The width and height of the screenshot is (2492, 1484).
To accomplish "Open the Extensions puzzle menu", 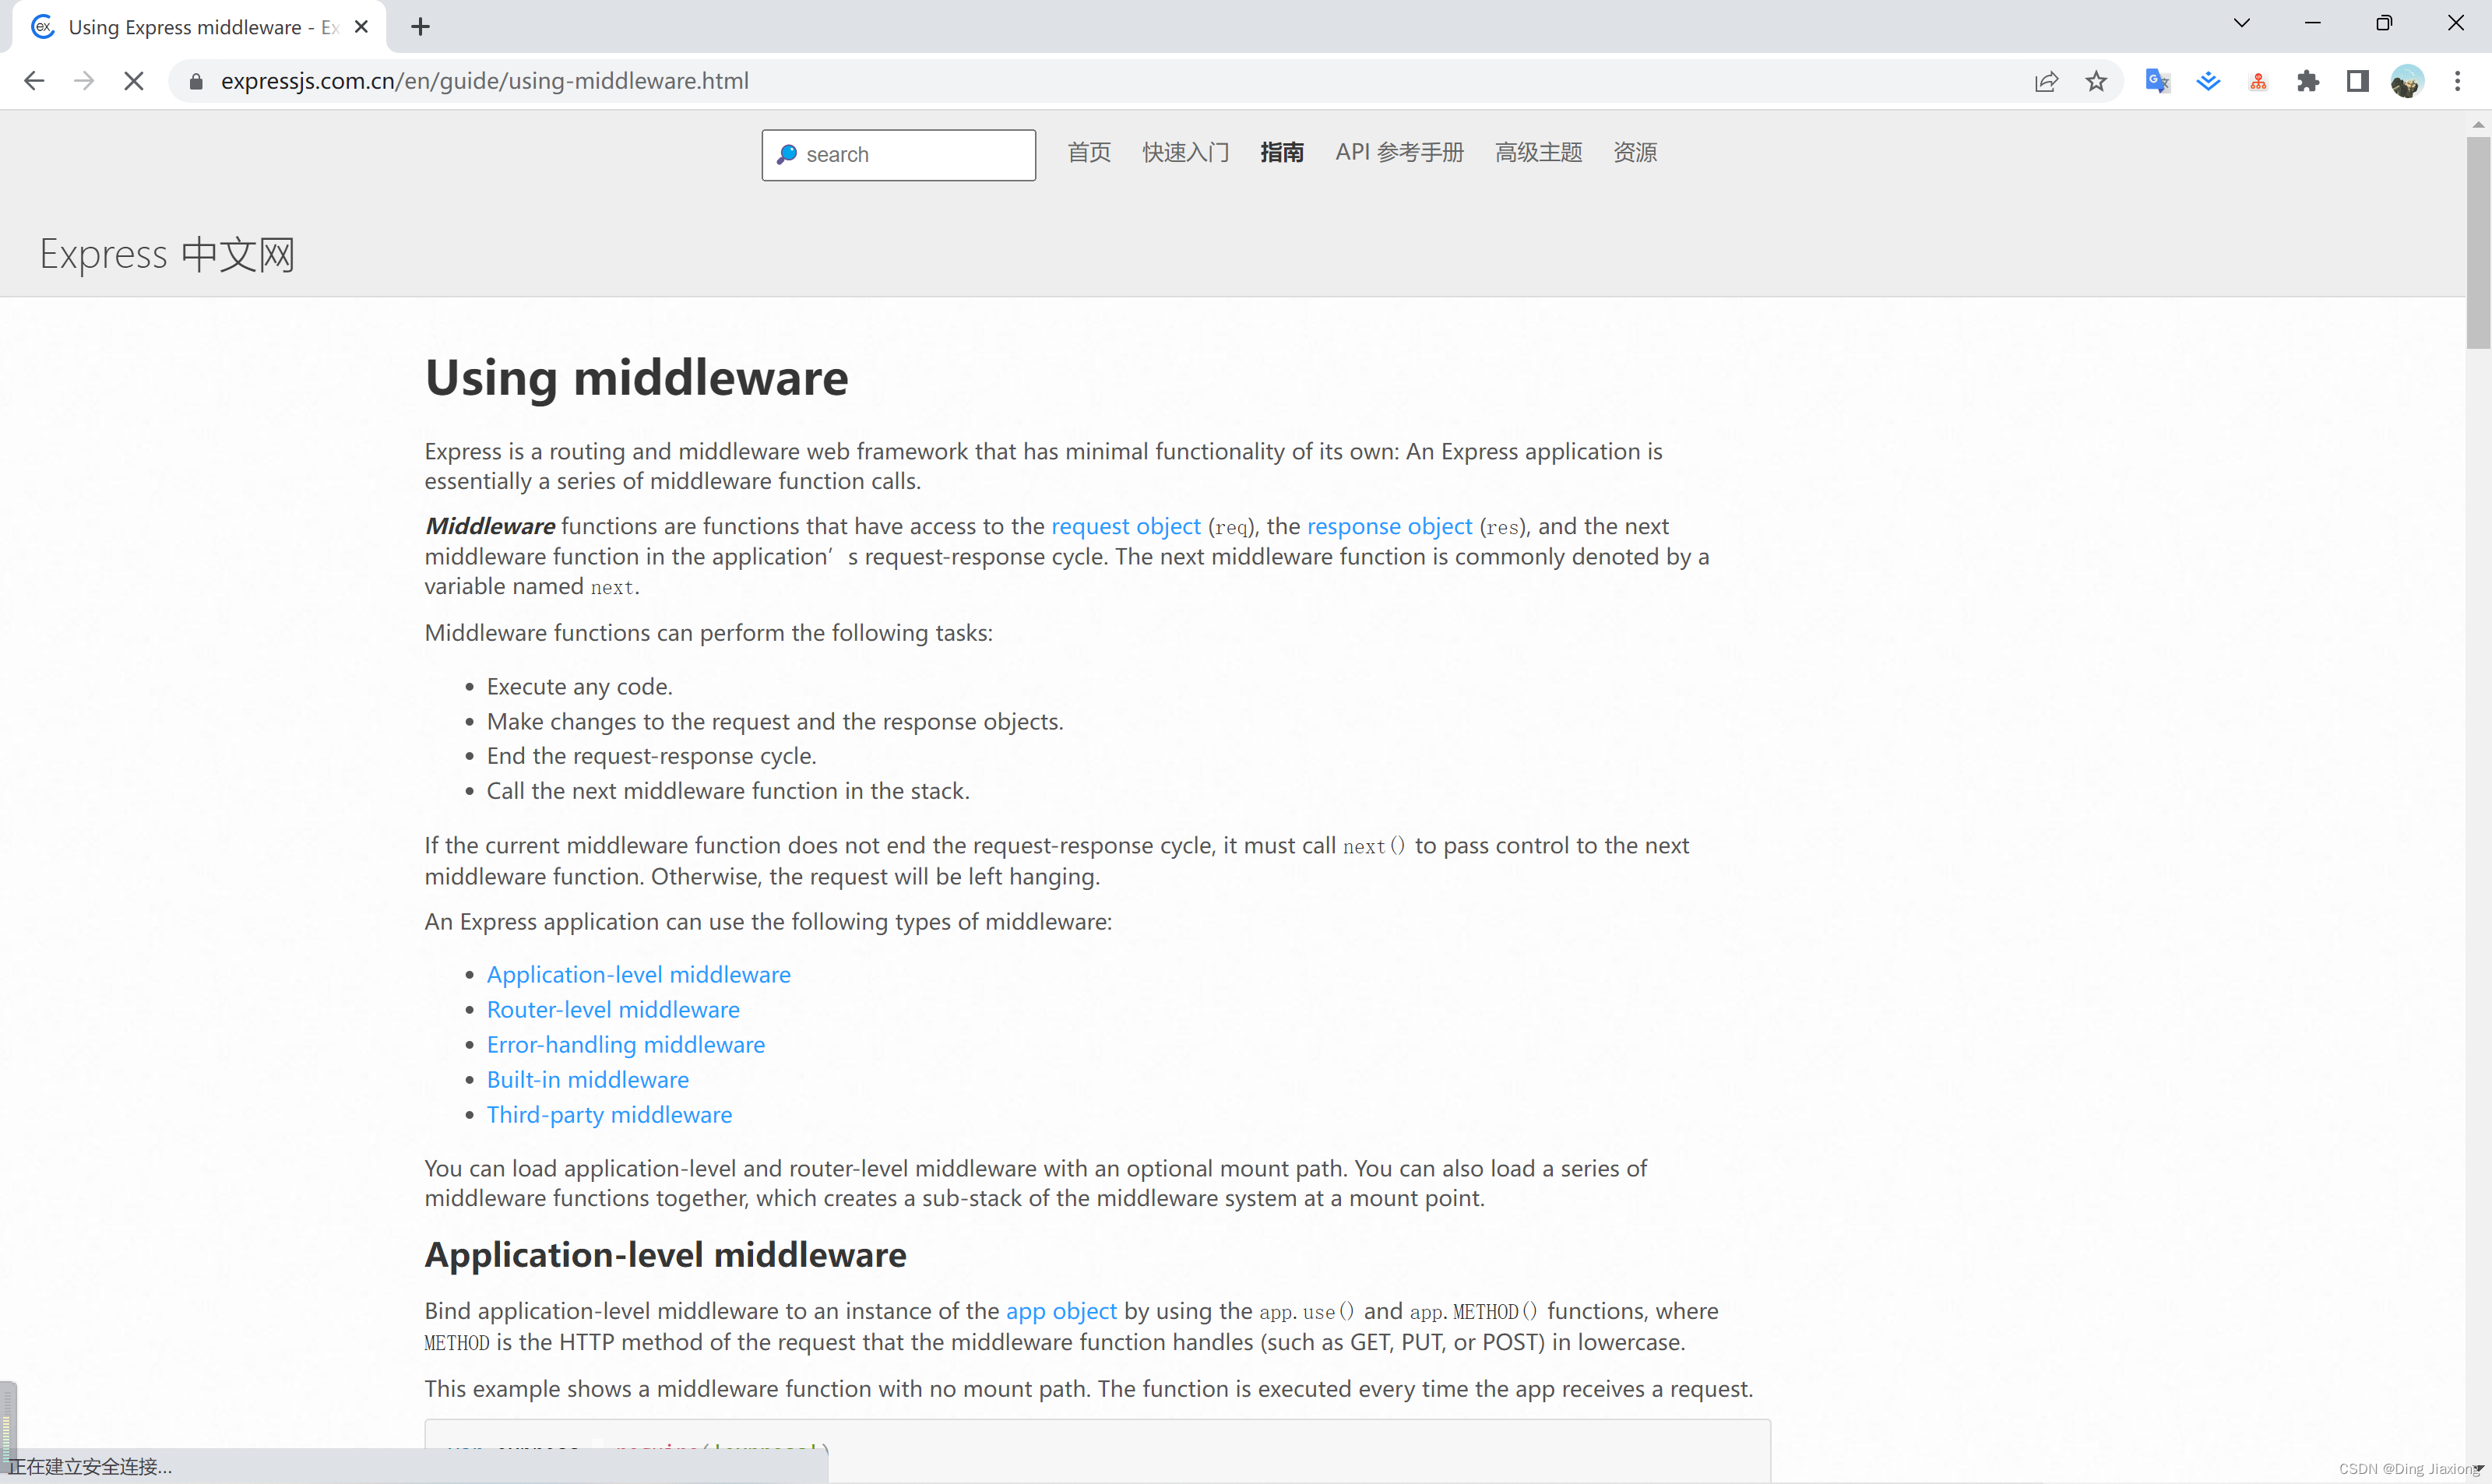I will click(2308, 81).
